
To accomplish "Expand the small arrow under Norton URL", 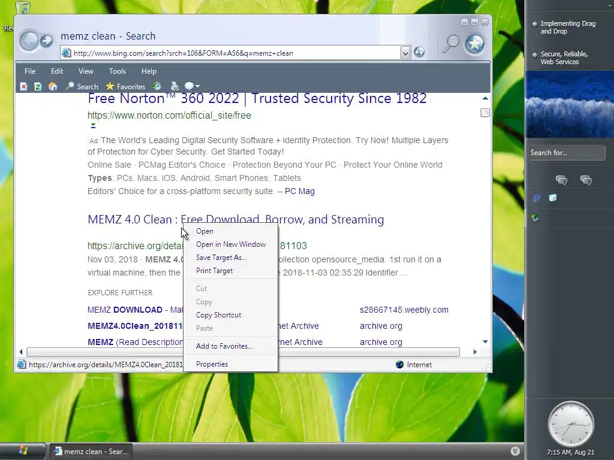I will pos(93,126).
